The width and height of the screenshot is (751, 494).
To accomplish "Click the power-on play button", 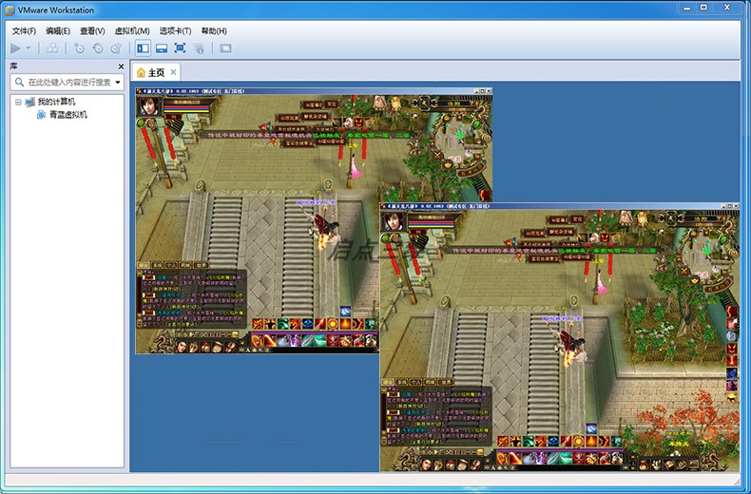I will click(x=16, y=47).
